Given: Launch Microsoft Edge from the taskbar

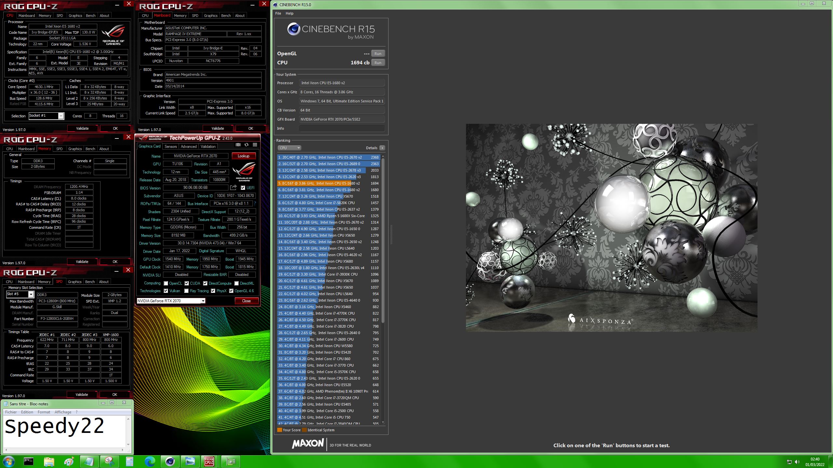Looking at the screenshot, I should point(150,461).
